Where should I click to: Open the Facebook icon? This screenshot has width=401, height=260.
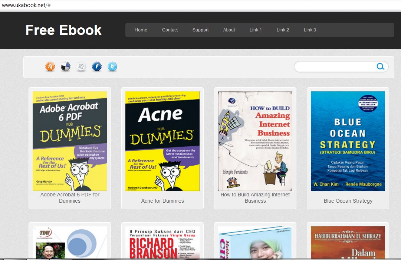pyautogui.click(x=97, y=67)
